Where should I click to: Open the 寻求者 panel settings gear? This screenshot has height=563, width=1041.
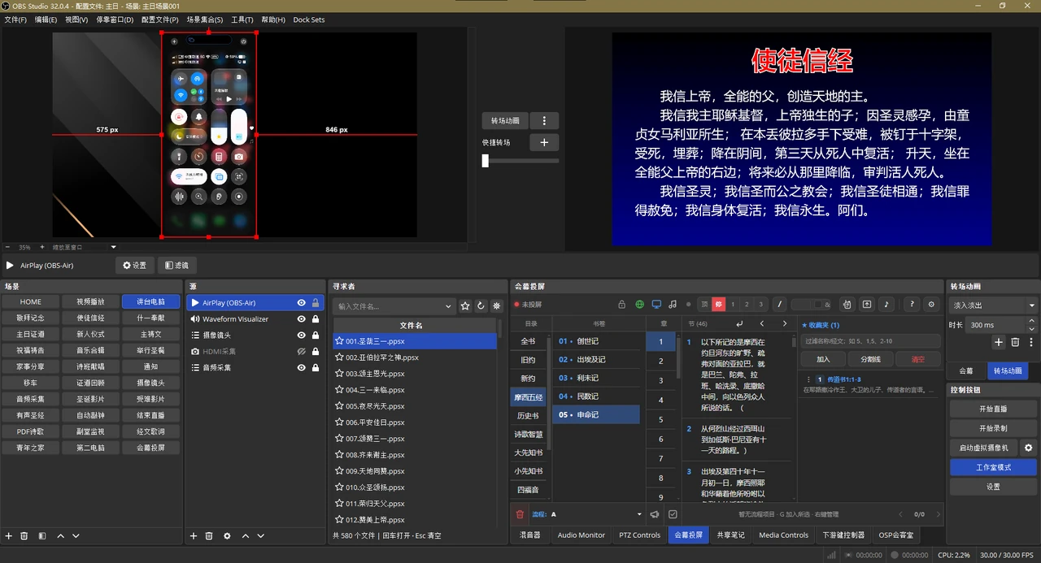497,306
